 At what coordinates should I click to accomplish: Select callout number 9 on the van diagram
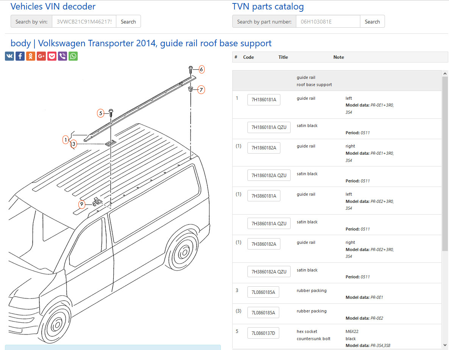pos(82,204)
